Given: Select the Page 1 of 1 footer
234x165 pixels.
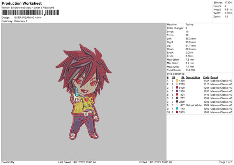Looking at the screenshot, I should pyautogui.click(x=226, y=162).
